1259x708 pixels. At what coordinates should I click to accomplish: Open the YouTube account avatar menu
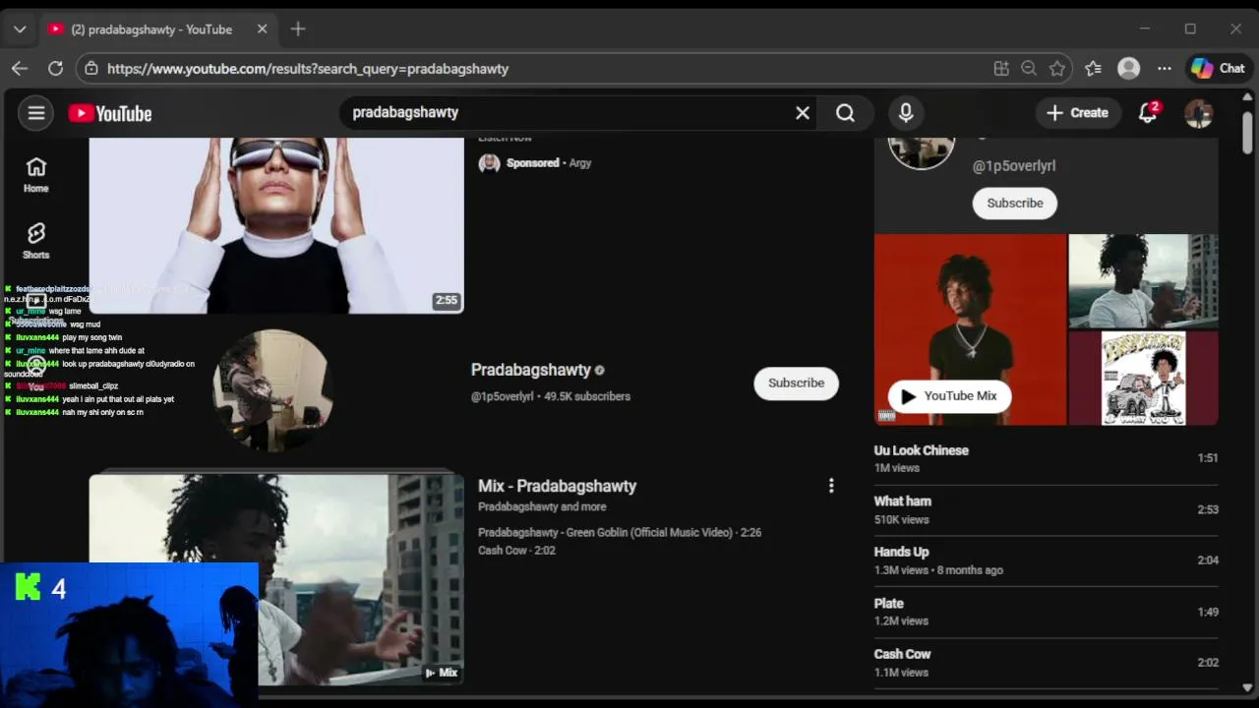pyautogui.click(x=1198, y=113)
